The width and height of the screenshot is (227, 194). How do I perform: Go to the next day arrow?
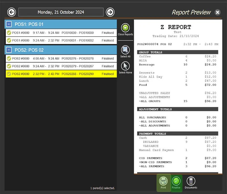[110, 12]
